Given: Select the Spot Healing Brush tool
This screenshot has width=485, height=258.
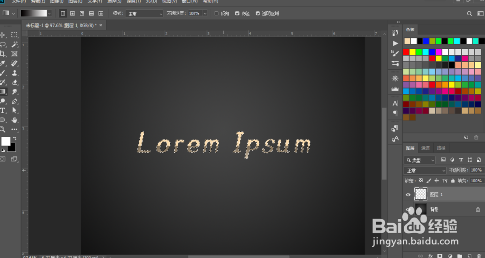Looking at the screenshot, I should pyautogui.click(x=14, y=63).
